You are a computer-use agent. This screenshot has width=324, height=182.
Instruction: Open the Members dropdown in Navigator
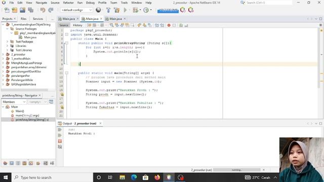[14, 102]
